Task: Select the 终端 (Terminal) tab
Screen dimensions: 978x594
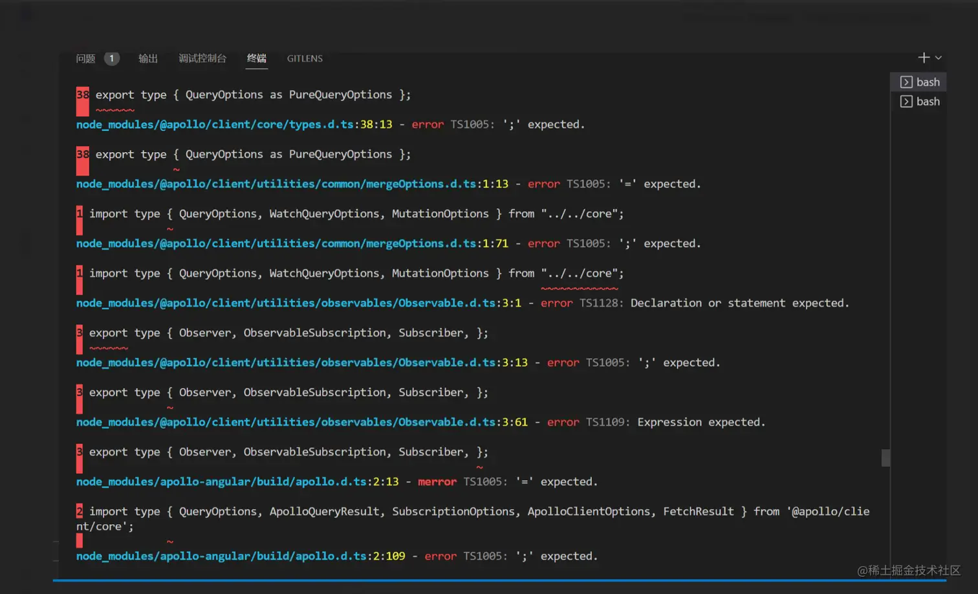Action: [x=256, y=58]
